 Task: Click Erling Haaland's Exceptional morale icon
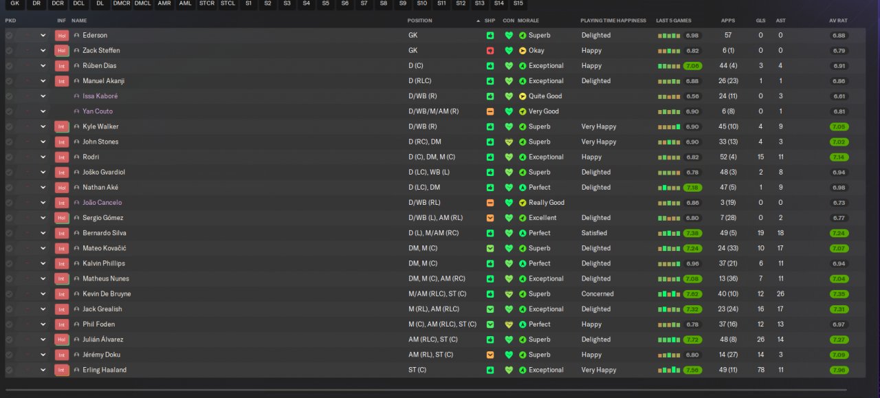tap(522, 370)
